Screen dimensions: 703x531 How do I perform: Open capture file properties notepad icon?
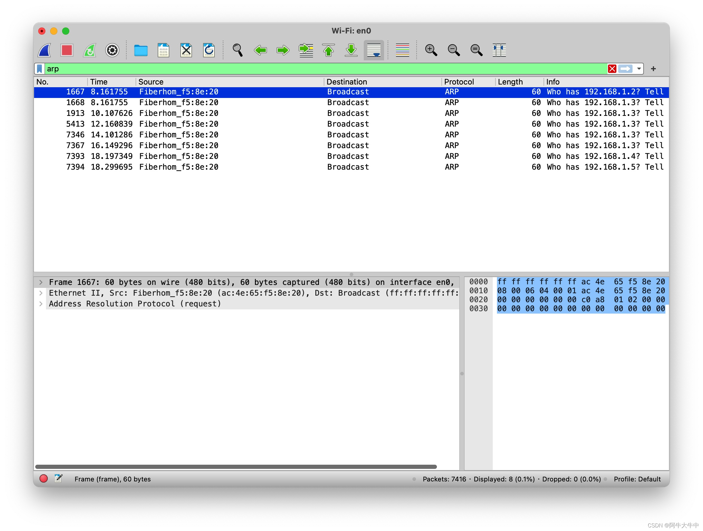[x=59, y=478]
